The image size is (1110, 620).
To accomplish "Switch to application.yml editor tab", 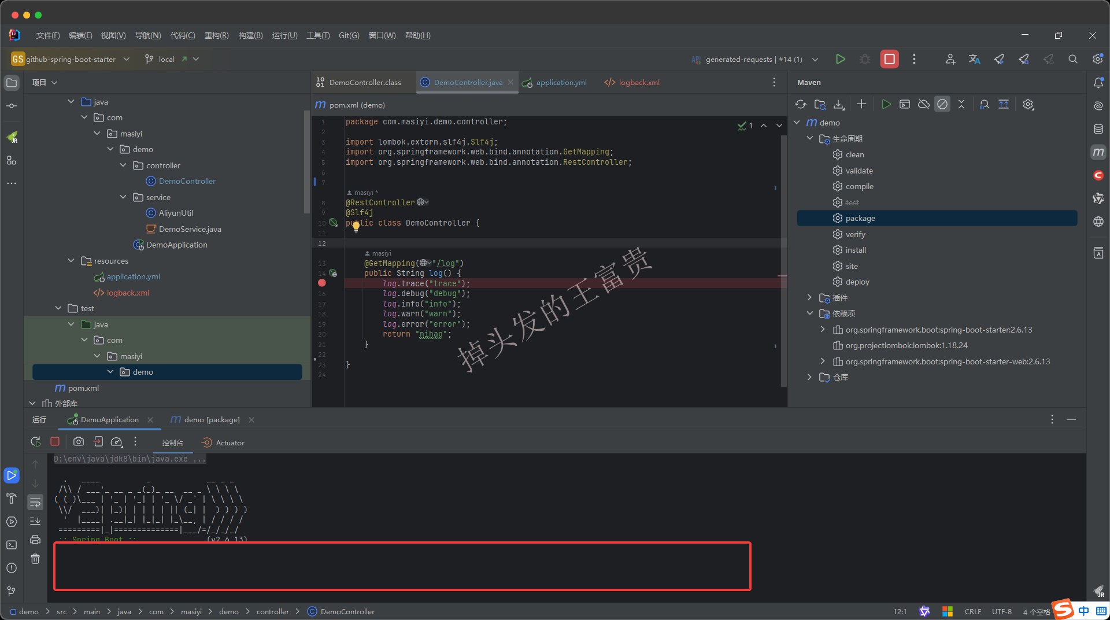I will click(554, 83).
